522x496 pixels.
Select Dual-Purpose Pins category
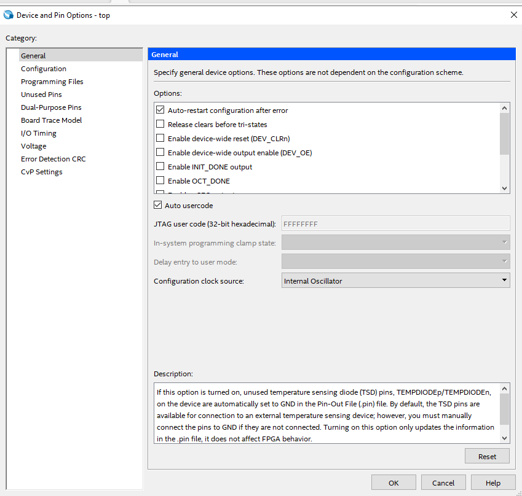pyautogui.click(x=51, y=107)
